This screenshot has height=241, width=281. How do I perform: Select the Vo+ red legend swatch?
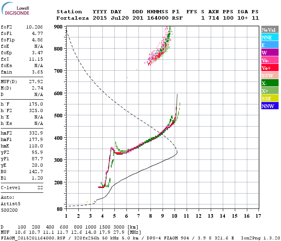coord(270,68)
